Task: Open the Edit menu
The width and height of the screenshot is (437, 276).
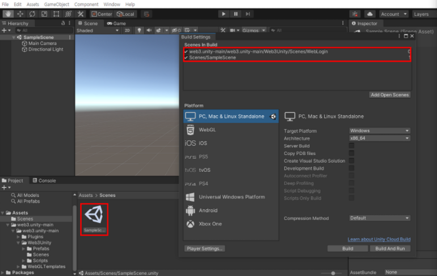Action: point(18,4)
